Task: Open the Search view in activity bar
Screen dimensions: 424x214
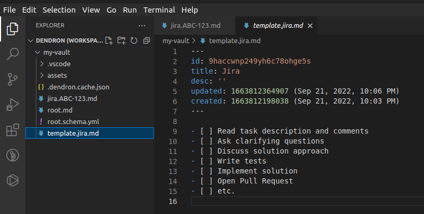Action: click(13, 54)
